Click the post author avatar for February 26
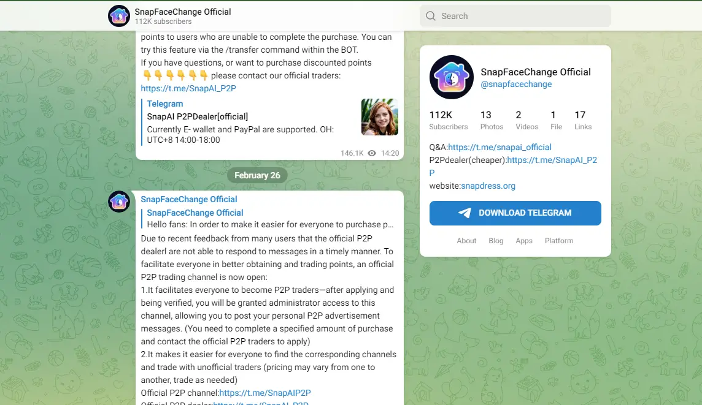This screenshot has width=702, height=405. click(119, 202)
